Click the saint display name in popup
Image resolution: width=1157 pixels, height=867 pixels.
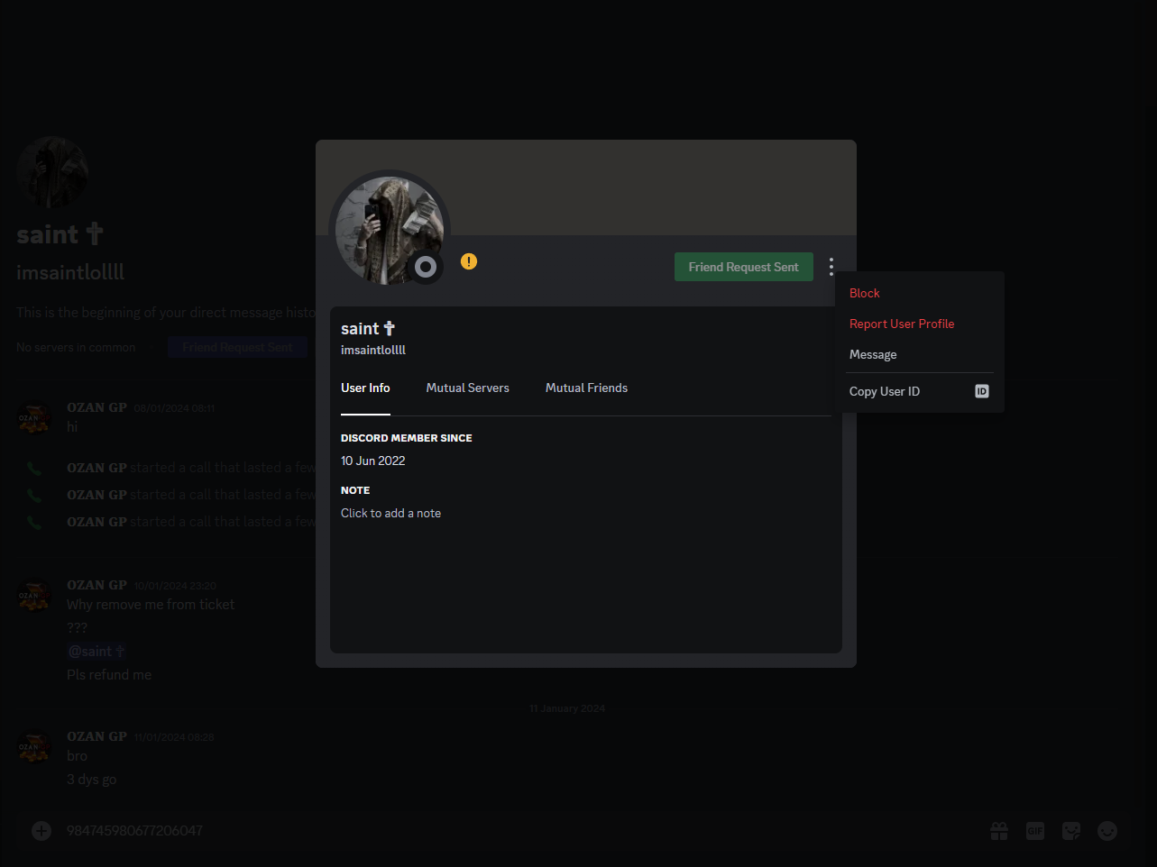click(368, 329)
